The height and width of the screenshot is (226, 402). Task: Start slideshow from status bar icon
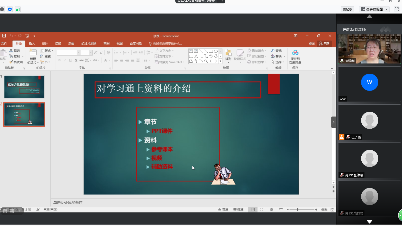(281, 210)
